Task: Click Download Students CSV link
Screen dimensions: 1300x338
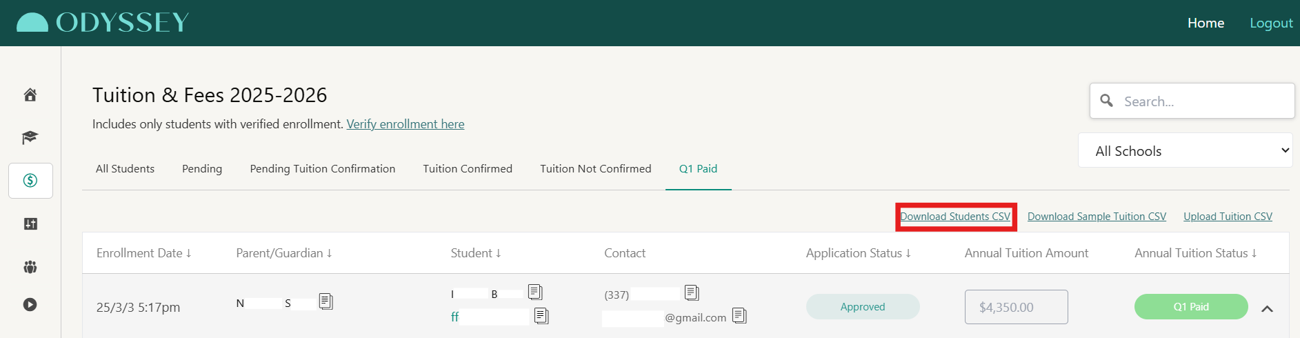Action: click(x=955, y=217)
